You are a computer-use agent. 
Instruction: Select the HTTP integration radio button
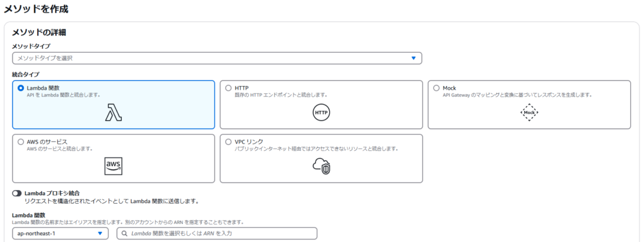click(x=228, y=88)
